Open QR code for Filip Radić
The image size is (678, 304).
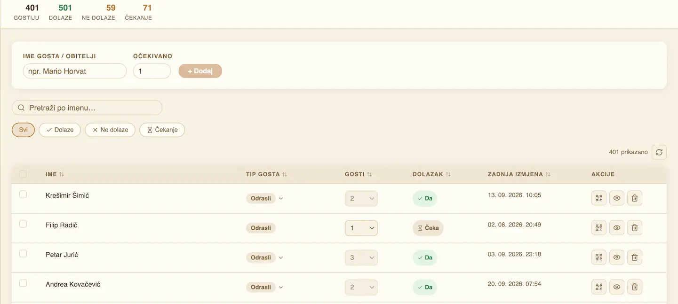599,228
